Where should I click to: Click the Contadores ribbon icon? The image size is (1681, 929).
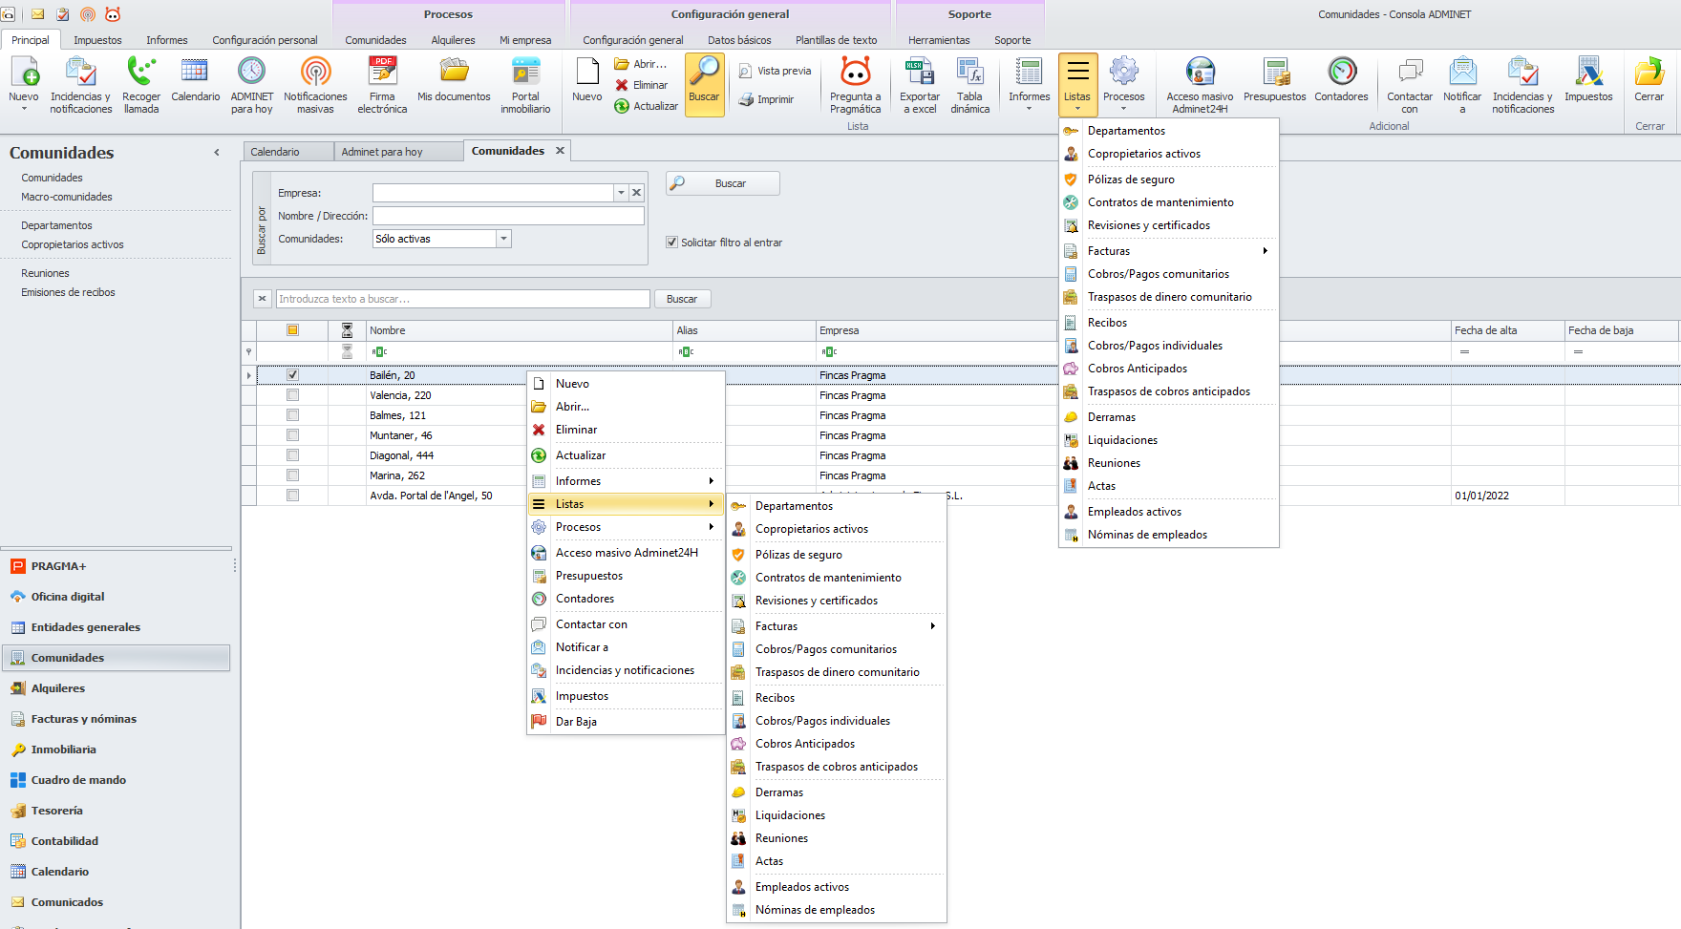click(x=1341, y=73)
